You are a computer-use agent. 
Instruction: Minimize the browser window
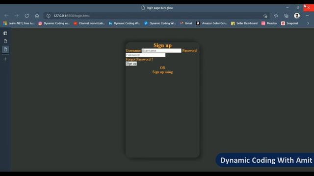point(288,8)
